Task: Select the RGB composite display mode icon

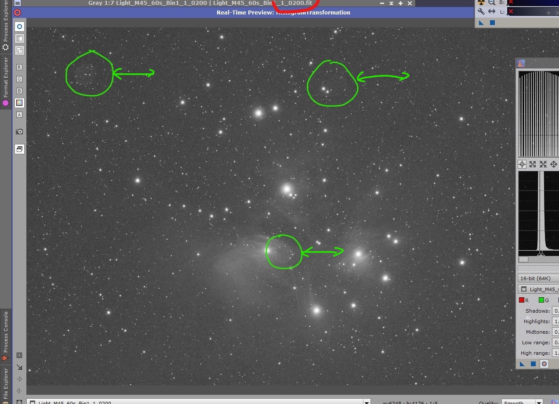Action: tap(19, 103)
